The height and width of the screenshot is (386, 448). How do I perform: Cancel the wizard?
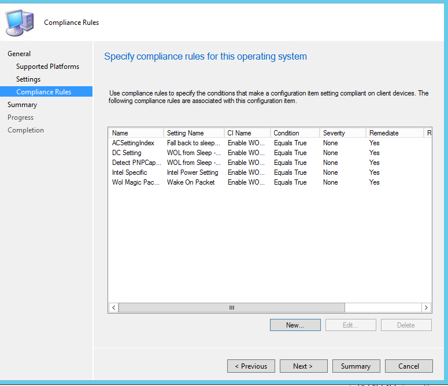[409, 366]
